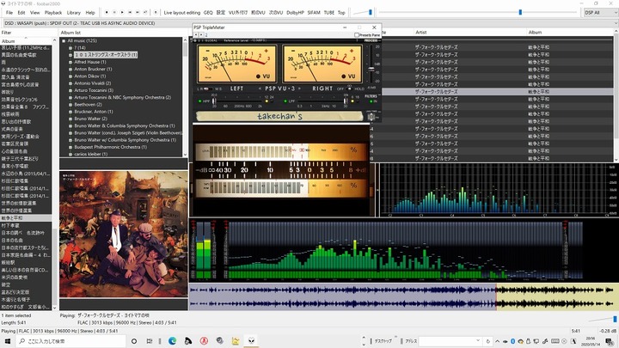Expand Alfred Hause (1) tree node
This screenshot has height=348, width=619.
(x=70, y=62)
